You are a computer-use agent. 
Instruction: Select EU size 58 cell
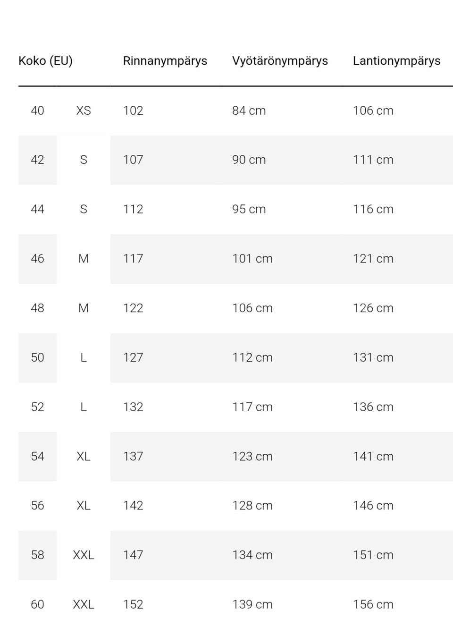click(37, 555)
